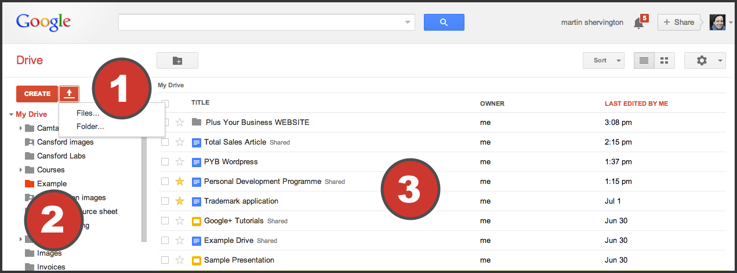This screenshot has width=737, height=273.
Task: Open the Trademark application title
Action: 241,201
